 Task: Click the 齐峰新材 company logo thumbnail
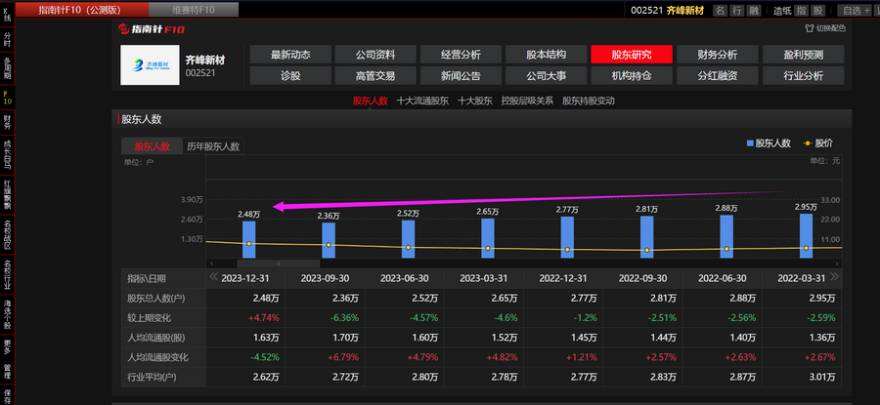150,65
